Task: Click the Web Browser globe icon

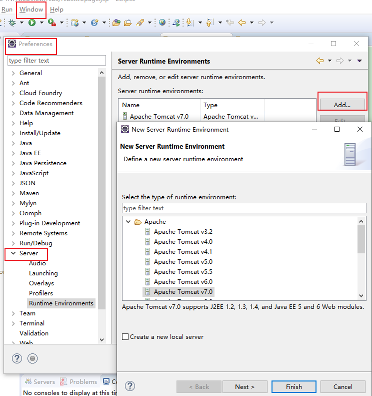Action: tap(162, 23)
